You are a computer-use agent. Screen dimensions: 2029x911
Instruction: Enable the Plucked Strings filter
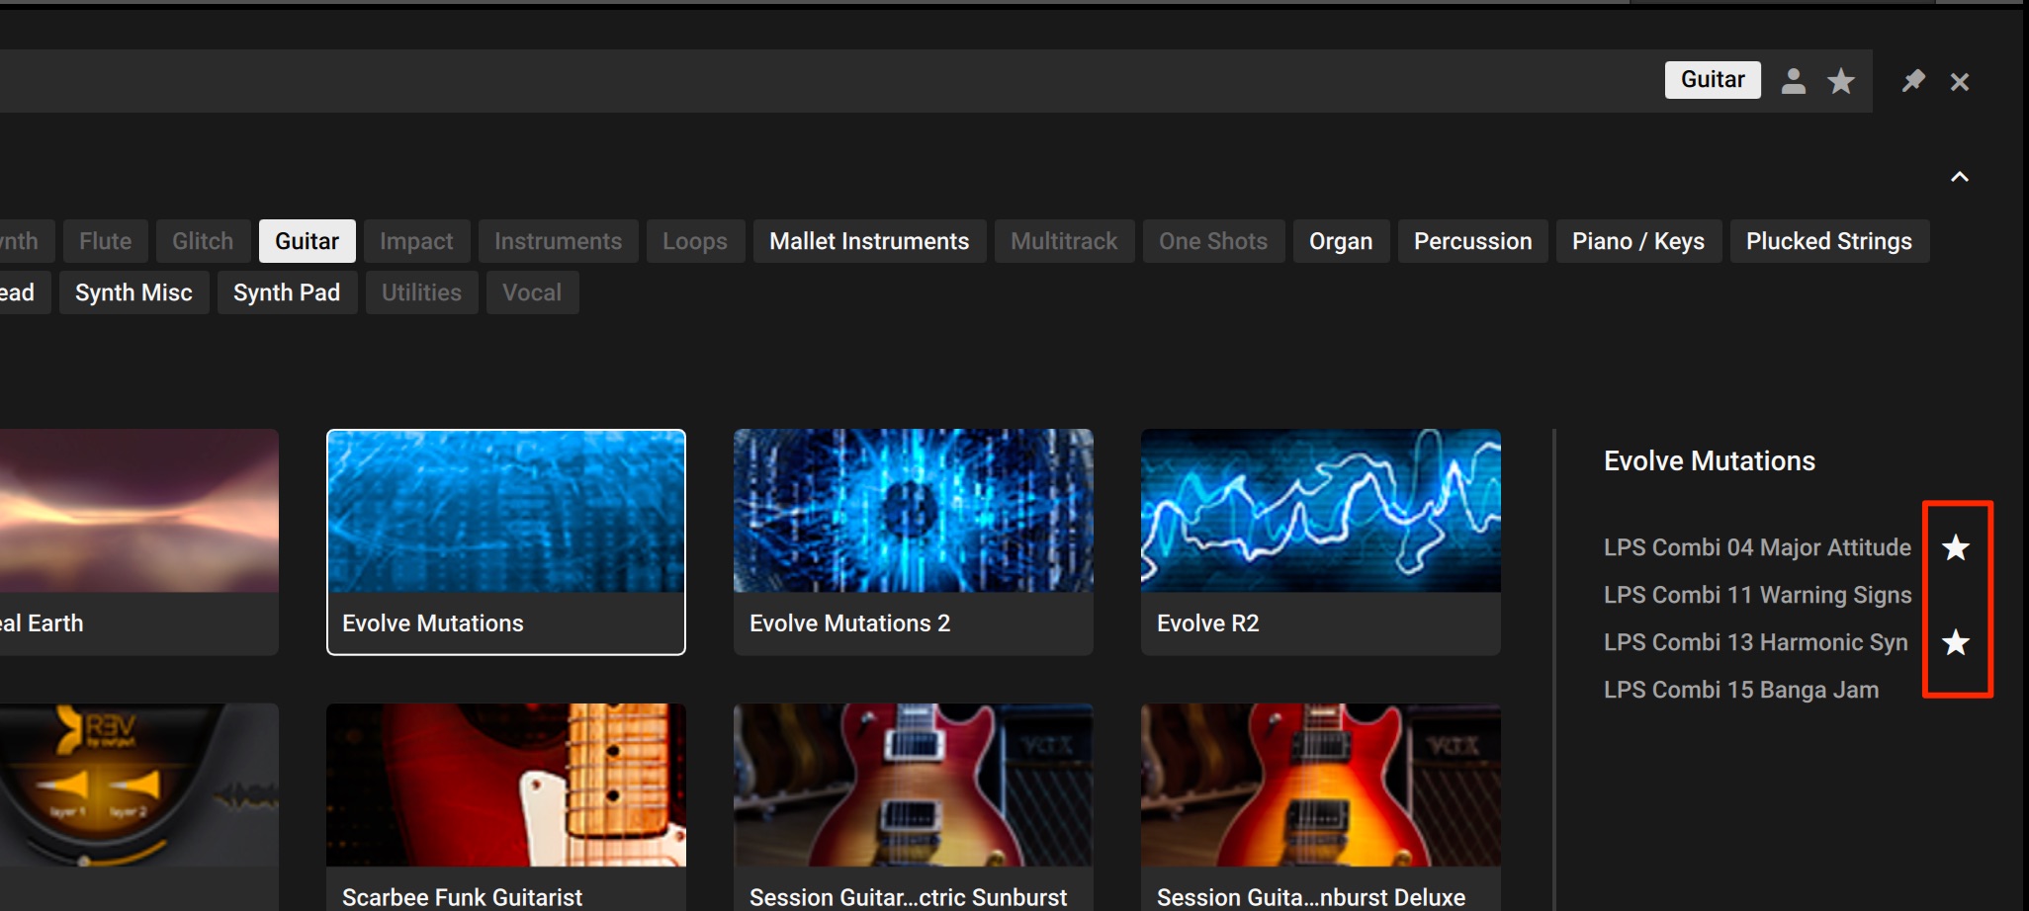tap(1829, 241)
